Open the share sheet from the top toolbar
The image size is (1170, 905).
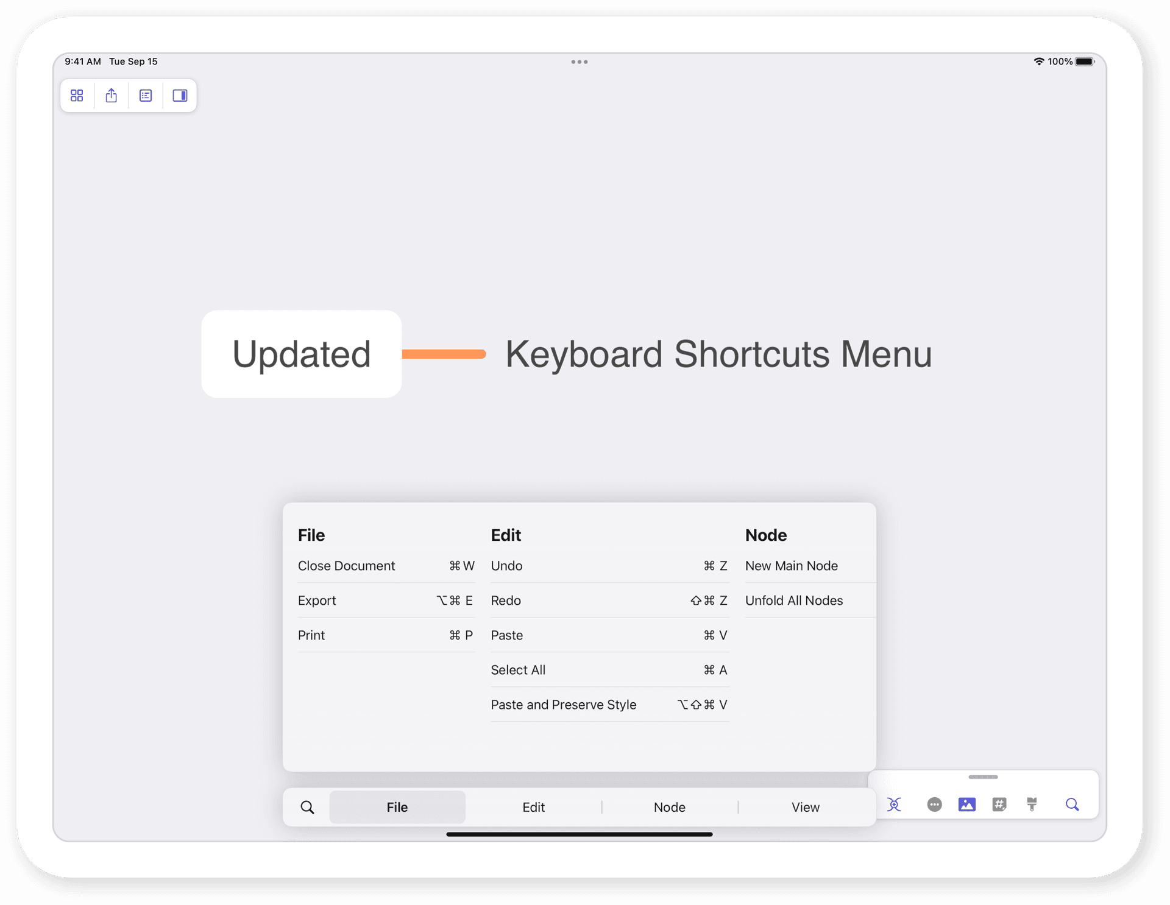click(x=111, y=96)
